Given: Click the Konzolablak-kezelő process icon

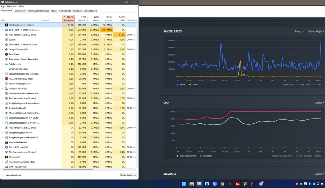Looking at the screenshot, I should [x=6, y=143].
